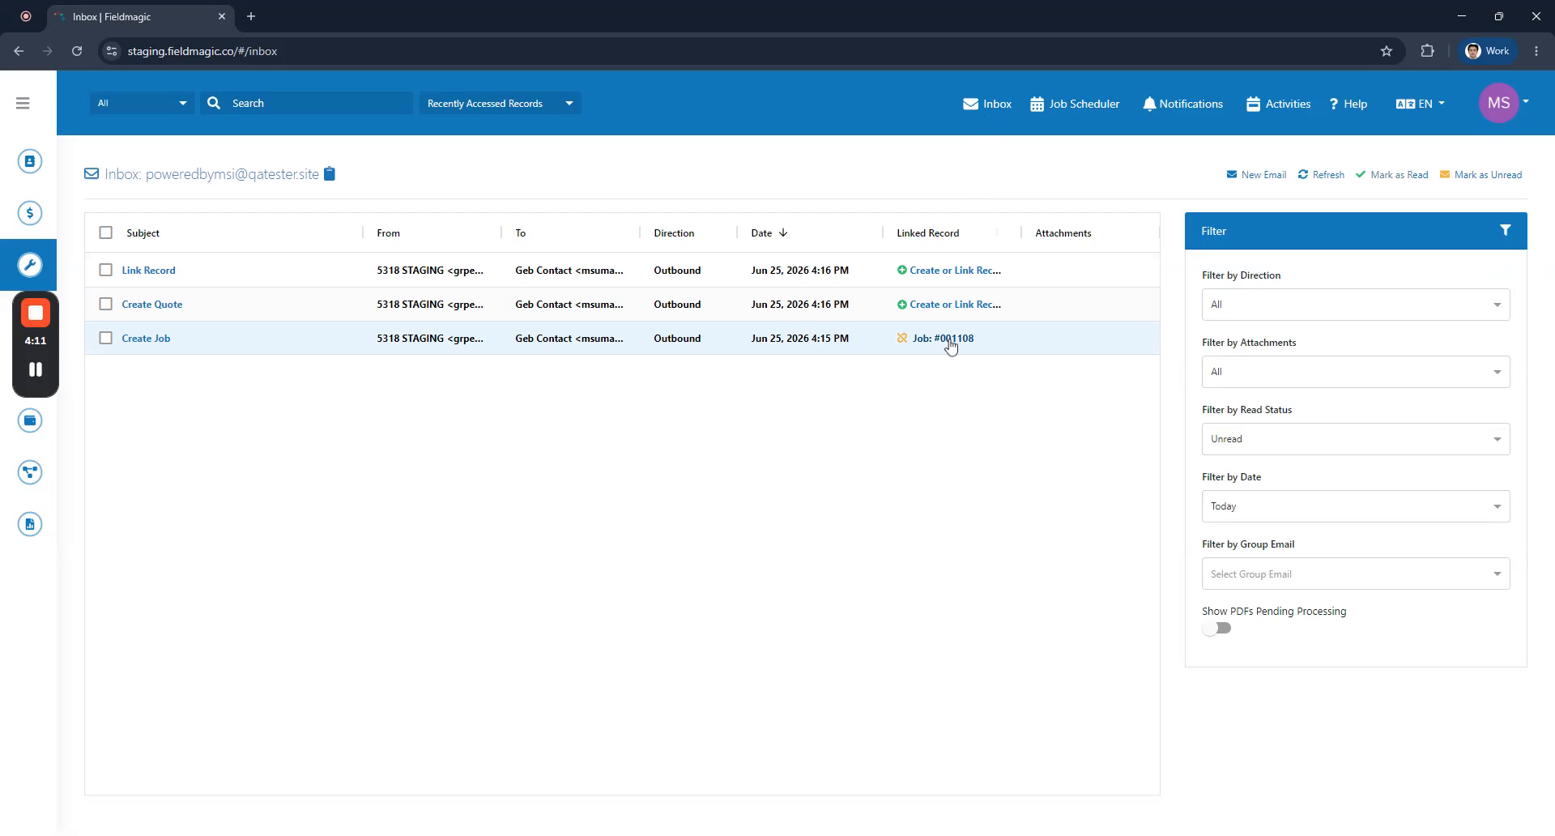Compose a New Email
The height and width of the screenshot is (836, 1555).
coord(1256,174)
